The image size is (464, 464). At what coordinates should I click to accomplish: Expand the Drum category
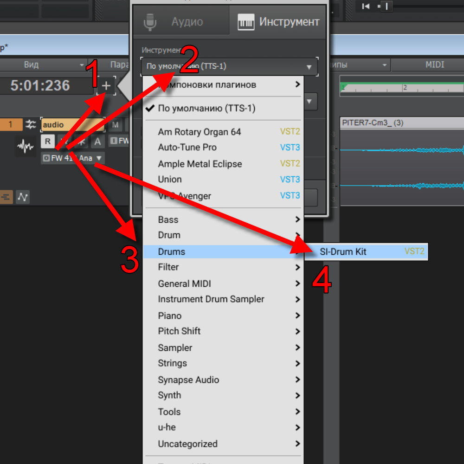click(x=224, y=235)
